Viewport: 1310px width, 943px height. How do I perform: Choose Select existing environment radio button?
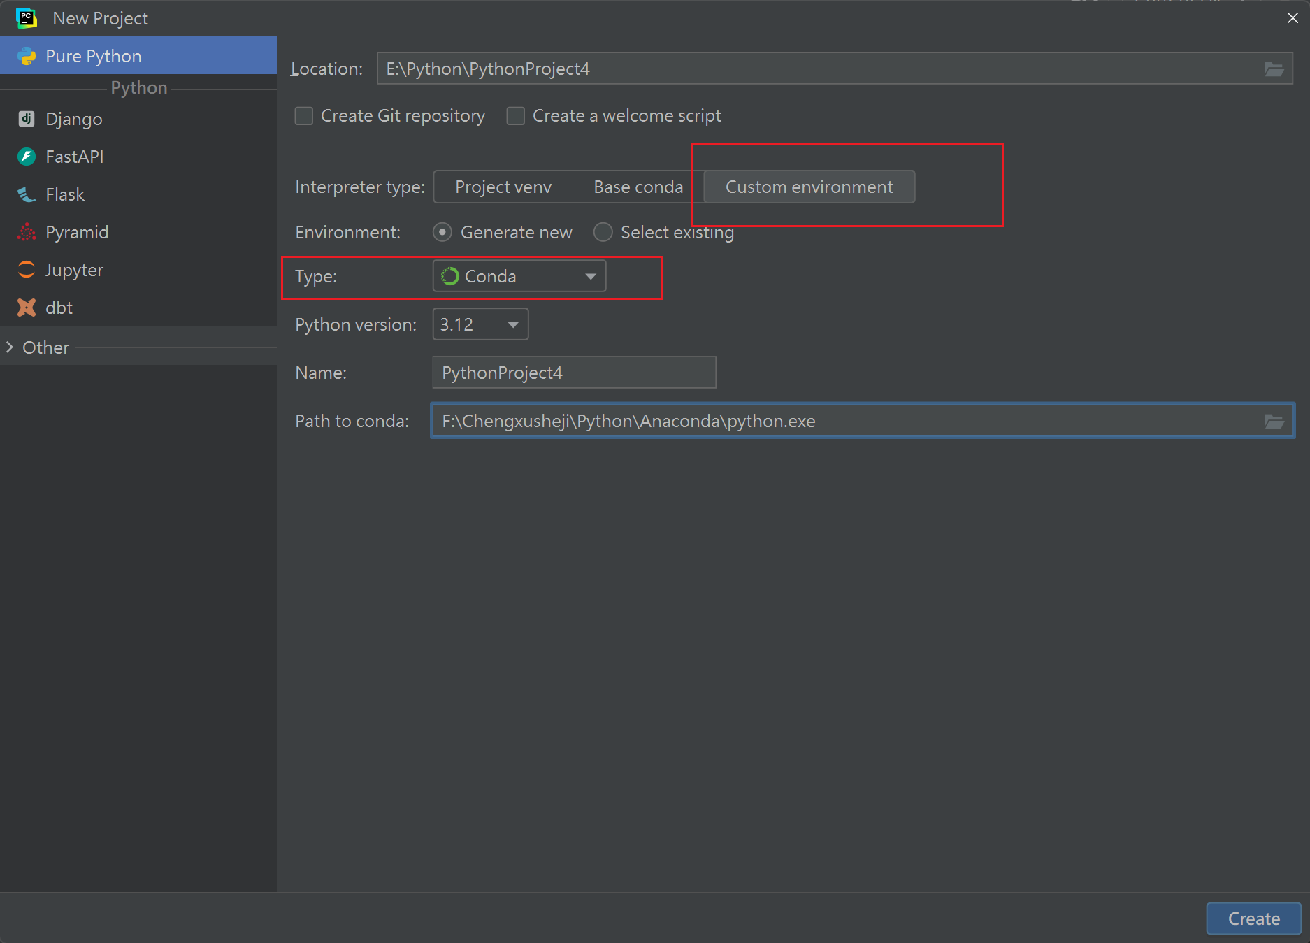[x=603, y=232]
